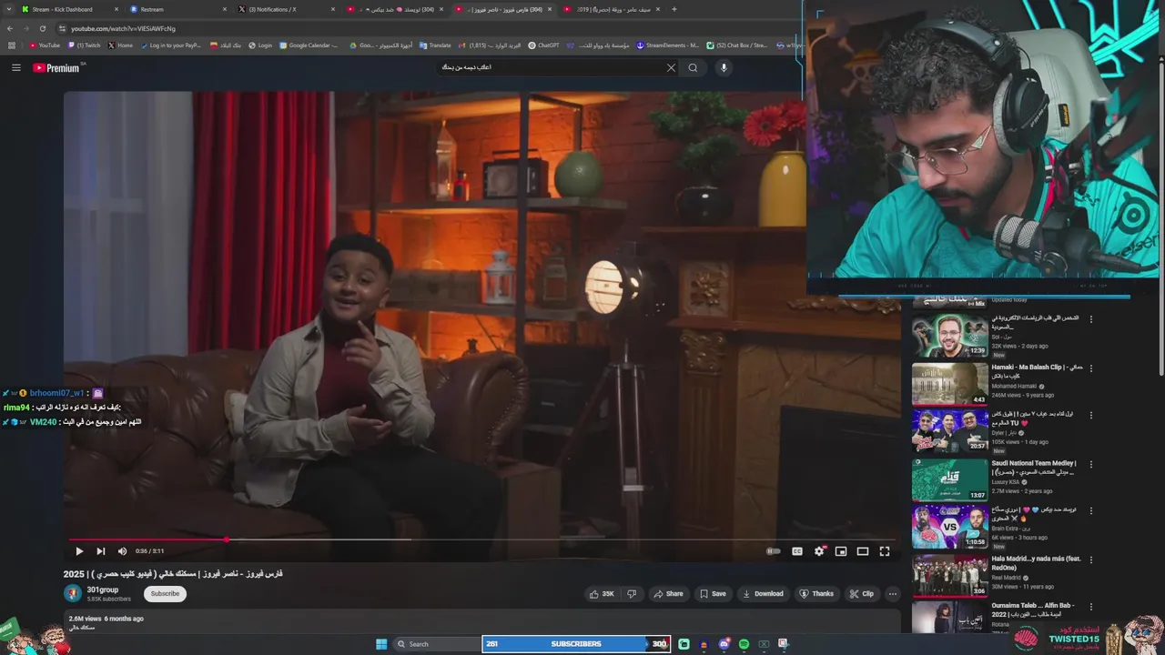Open the StreamElements bookmark
This screenshot has width=1165, height=655.
coord(667,45)
